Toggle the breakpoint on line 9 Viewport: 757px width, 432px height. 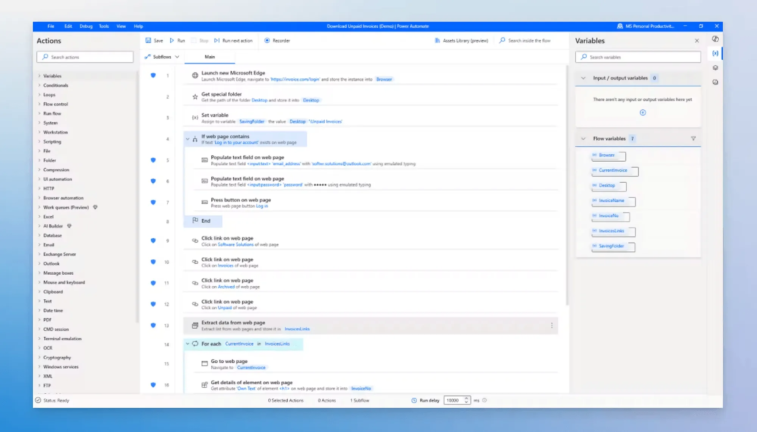pyautogui.click(x=153, y=241)
